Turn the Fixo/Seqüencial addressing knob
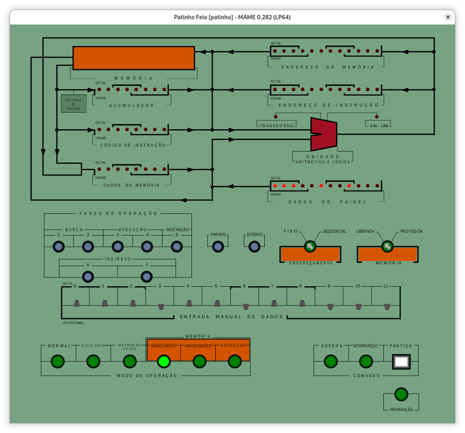The image size is (465, 433). [310, 247]
